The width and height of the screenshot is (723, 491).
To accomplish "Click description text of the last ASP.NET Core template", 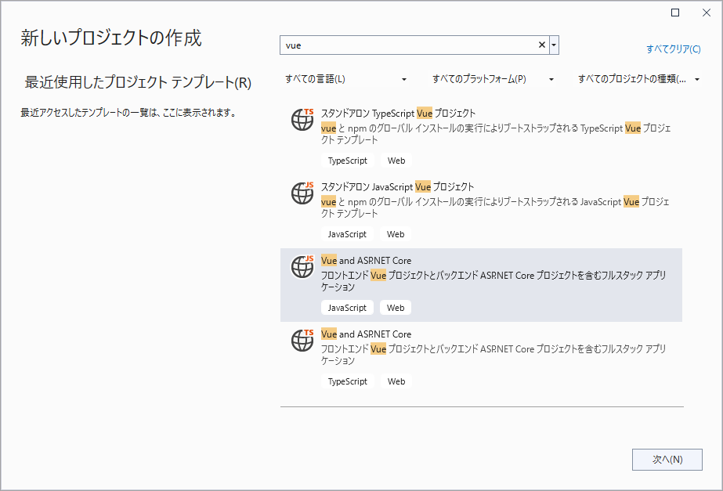I will tap(493, 355).
